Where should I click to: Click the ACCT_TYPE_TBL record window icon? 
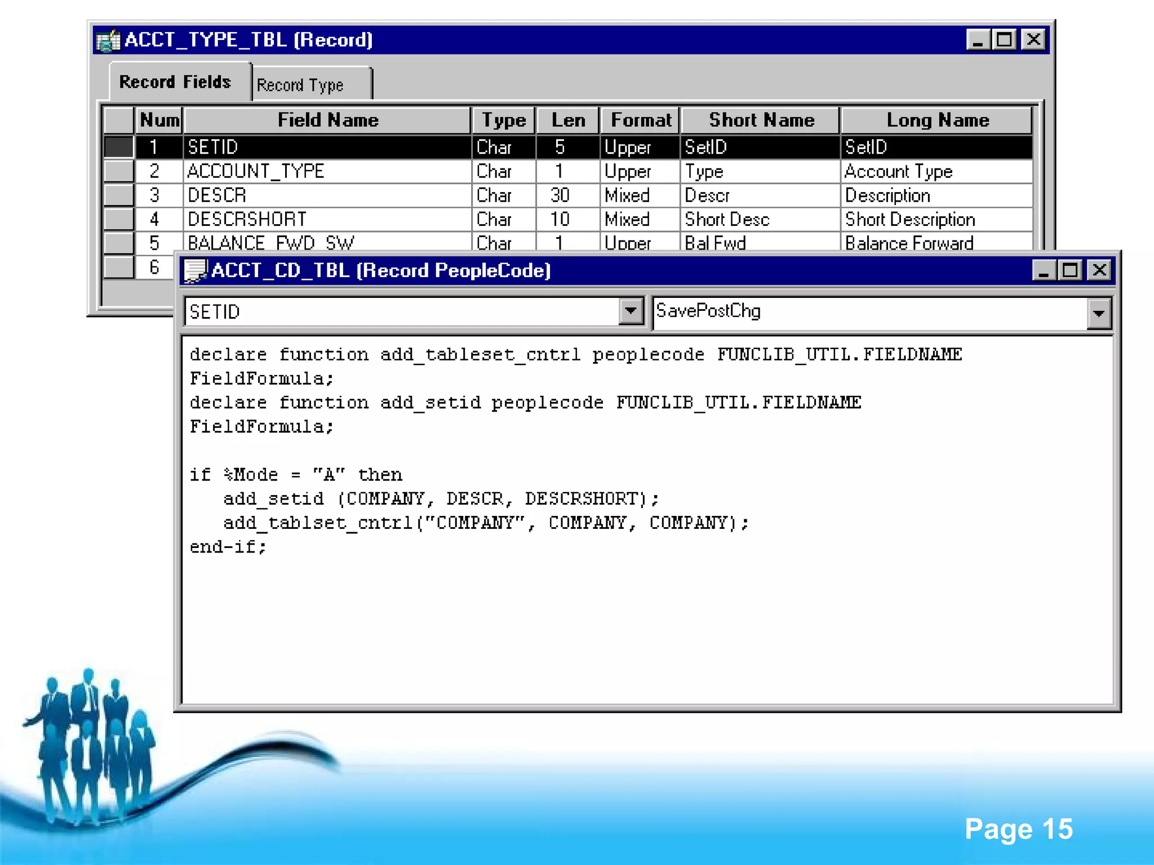pyautogui.click(x=108, y=40)
